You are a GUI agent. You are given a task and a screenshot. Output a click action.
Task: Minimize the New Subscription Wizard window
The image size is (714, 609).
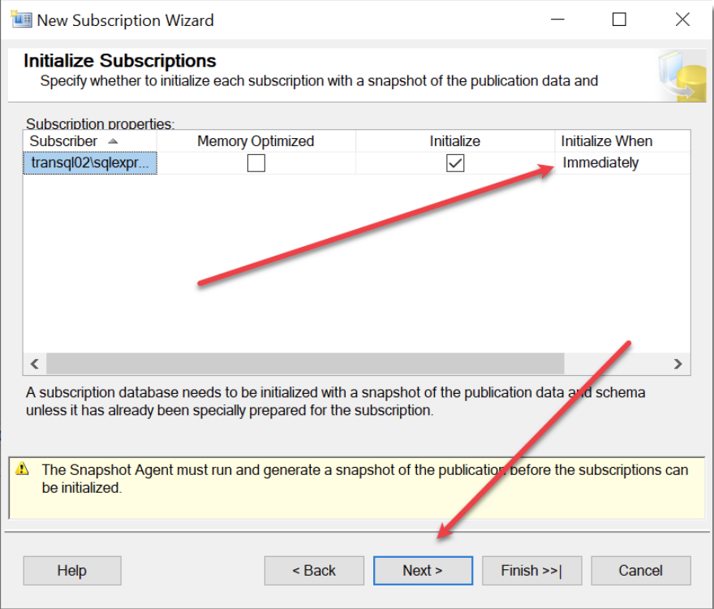(x=557, y=19)
